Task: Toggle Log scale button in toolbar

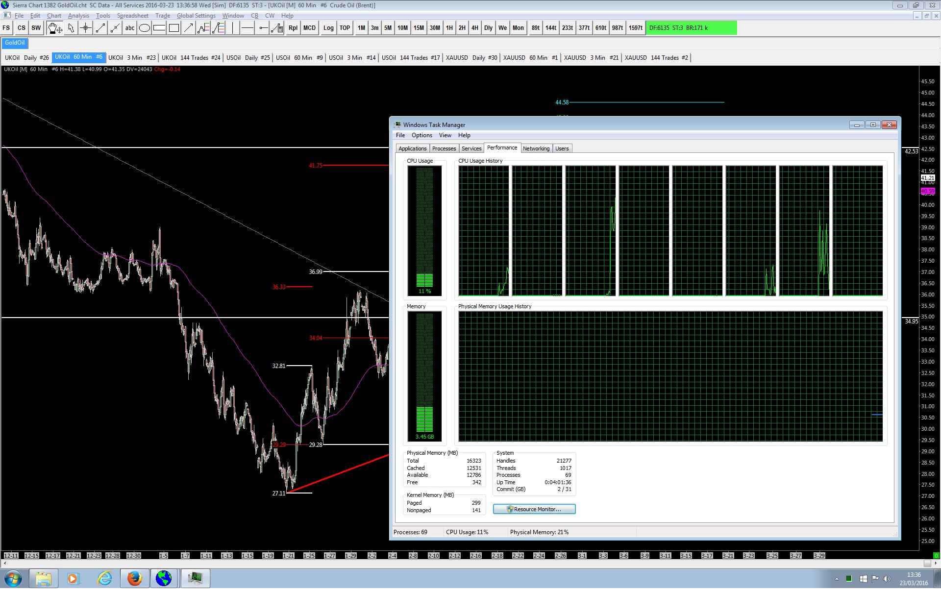Action: pos(328,28)
